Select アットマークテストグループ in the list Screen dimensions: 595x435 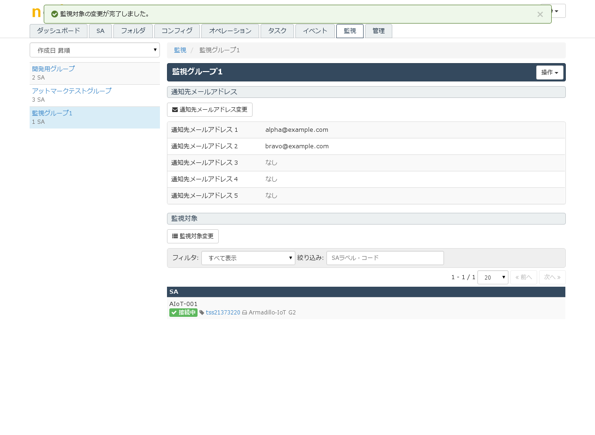(71, 91)
